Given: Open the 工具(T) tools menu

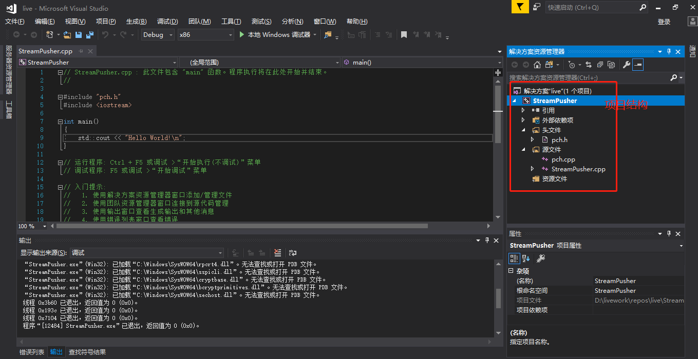Looking at the screenshot, I should [x=231, y=22].
